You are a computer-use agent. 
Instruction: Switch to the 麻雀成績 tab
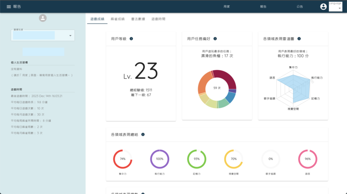[x=118, y=19]
